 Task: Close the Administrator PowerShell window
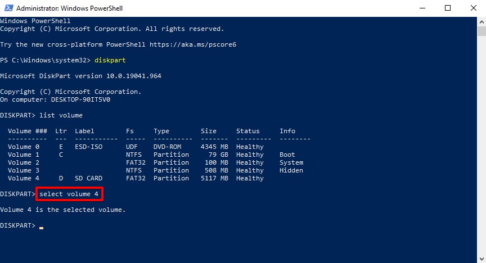click(x=473, y=8)
